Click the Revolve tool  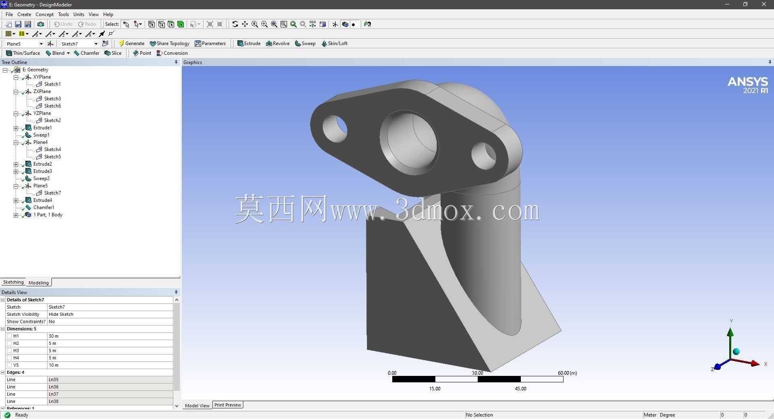(x=278, y=44)
